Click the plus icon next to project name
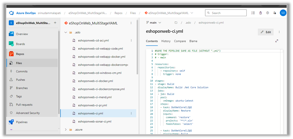 click(x=55, y=23)
